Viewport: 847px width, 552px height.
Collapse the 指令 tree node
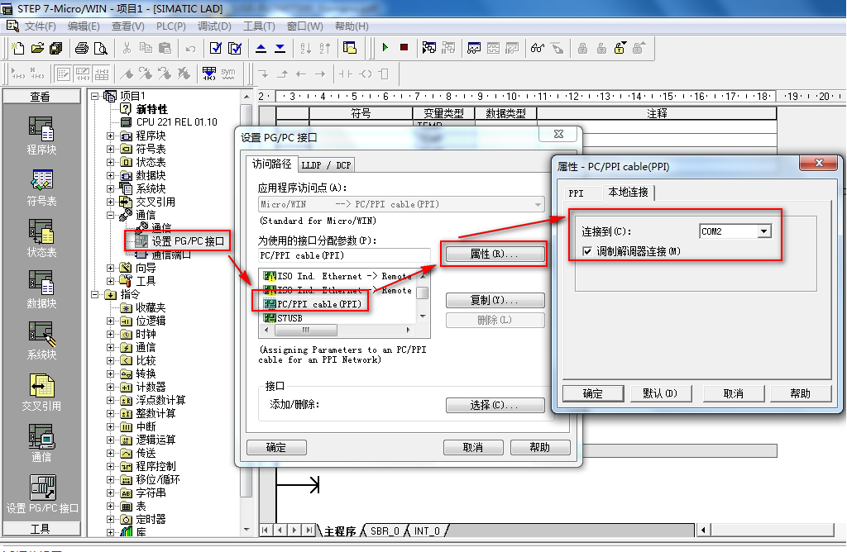pyautogui.click(x=95, y=295)
